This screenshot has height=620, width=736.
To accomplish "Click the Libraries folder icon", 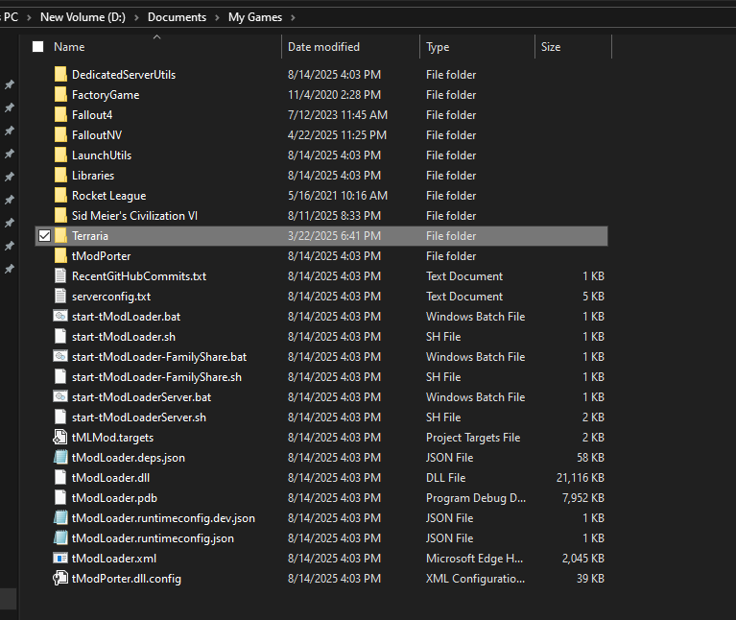I will point(60,175).
